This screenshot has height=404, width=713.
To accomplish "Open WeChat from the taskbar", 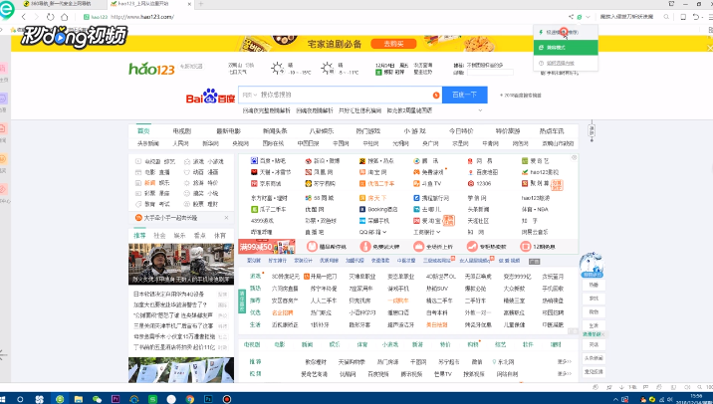I will tap(97, 399).
